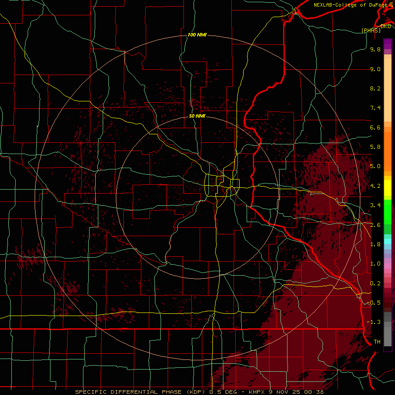
Task: Click the 0.2 scale value
Action: coord(375,284)
